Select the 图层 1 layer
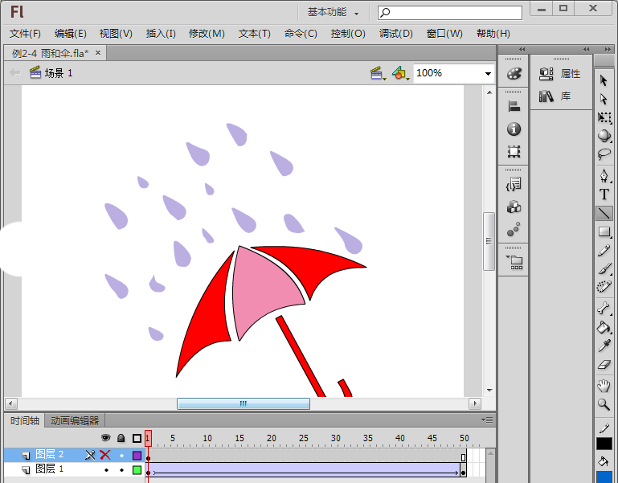The height and width of the screenshot is (483, 618). click(x=49, y=469)
